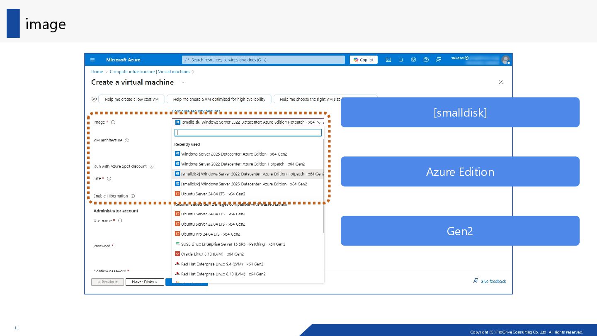This screenshot has height=336, width=597.
Task: Open the account avatar menu
Action: [x=505, y=60]
